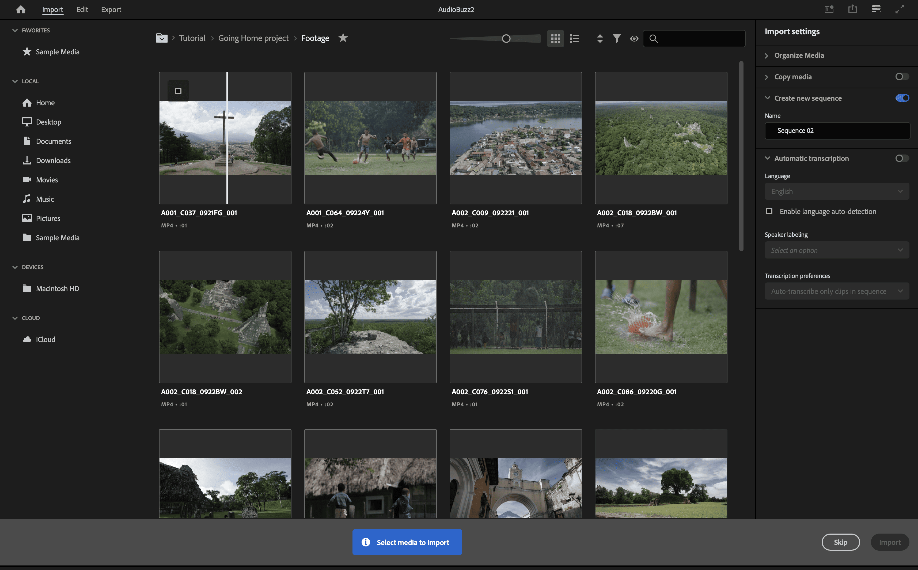Image resolution: width=918 pixels, height=570 pixels.
Task: Select the lake town clip A002_C009_092221_001
Action: (x=516, y=138)
